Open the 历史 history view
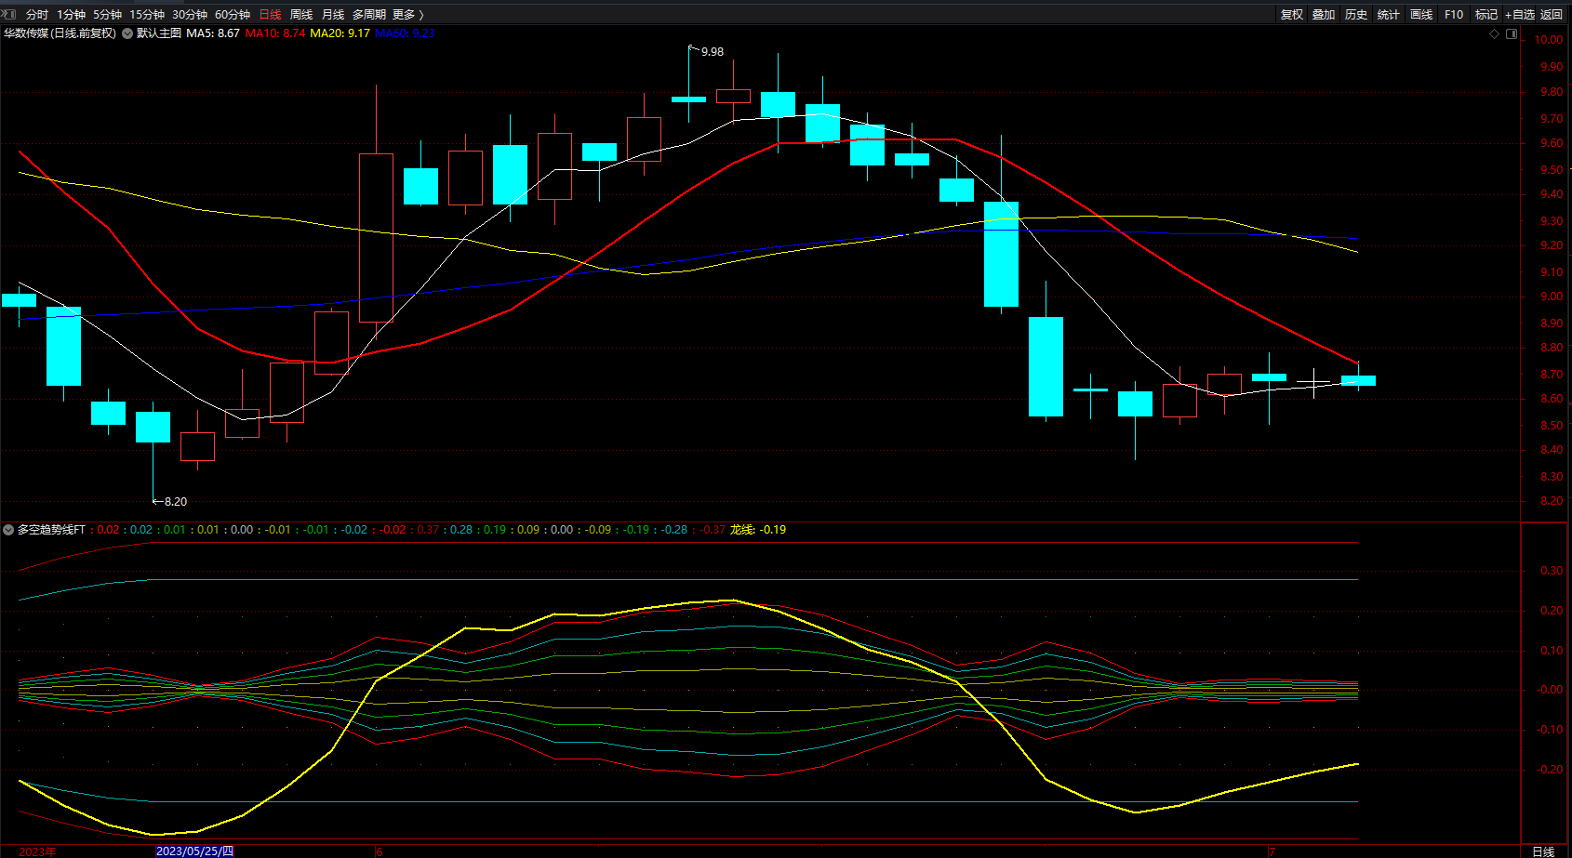The width and height of the screenshot is (1572, 858). tap(1355, 14)
